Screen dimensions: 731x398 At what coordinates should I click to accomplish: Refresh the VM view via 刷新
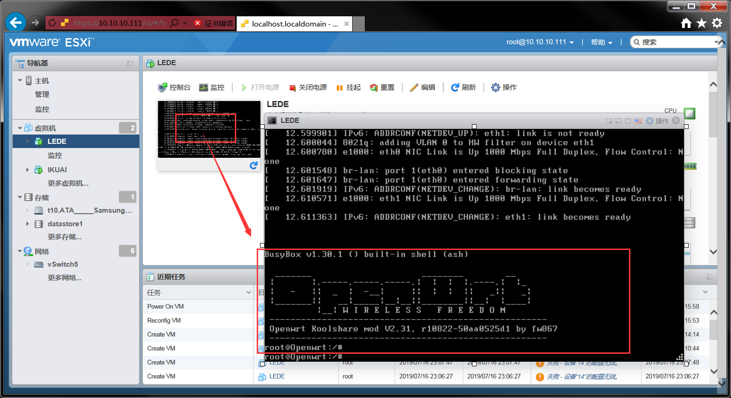pyautogui.click(x=463, y=88)
